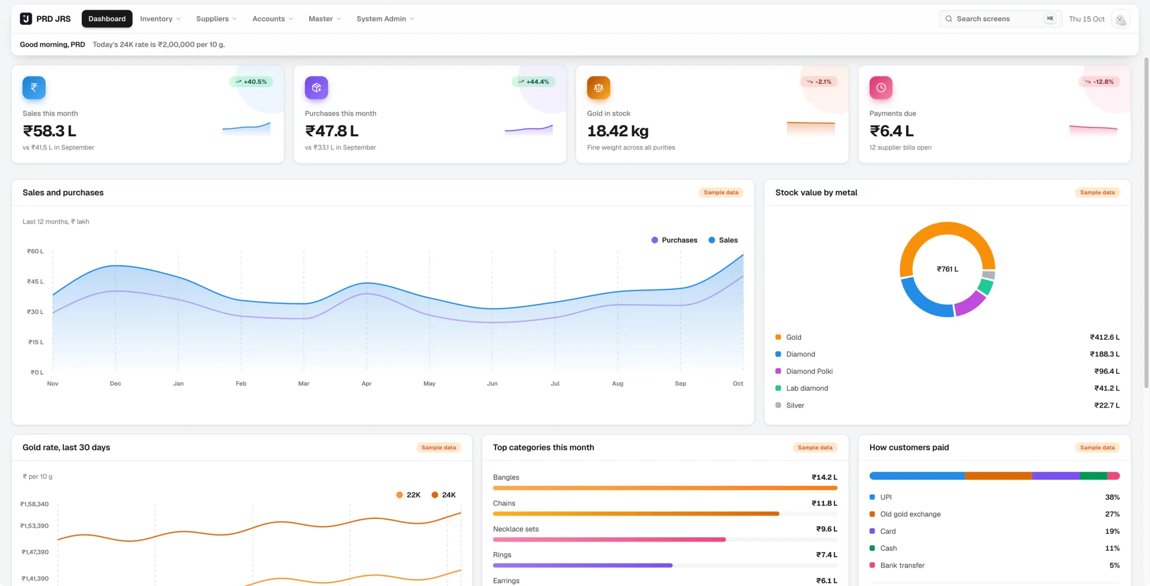Open the Accounts dropdown menu
1150x586 pixels.
click(x=272, y=19)
